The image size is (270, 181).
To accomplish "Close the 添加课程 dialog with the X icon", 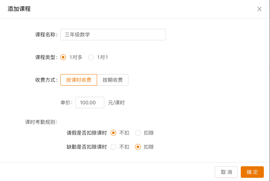I will [259, 9].
